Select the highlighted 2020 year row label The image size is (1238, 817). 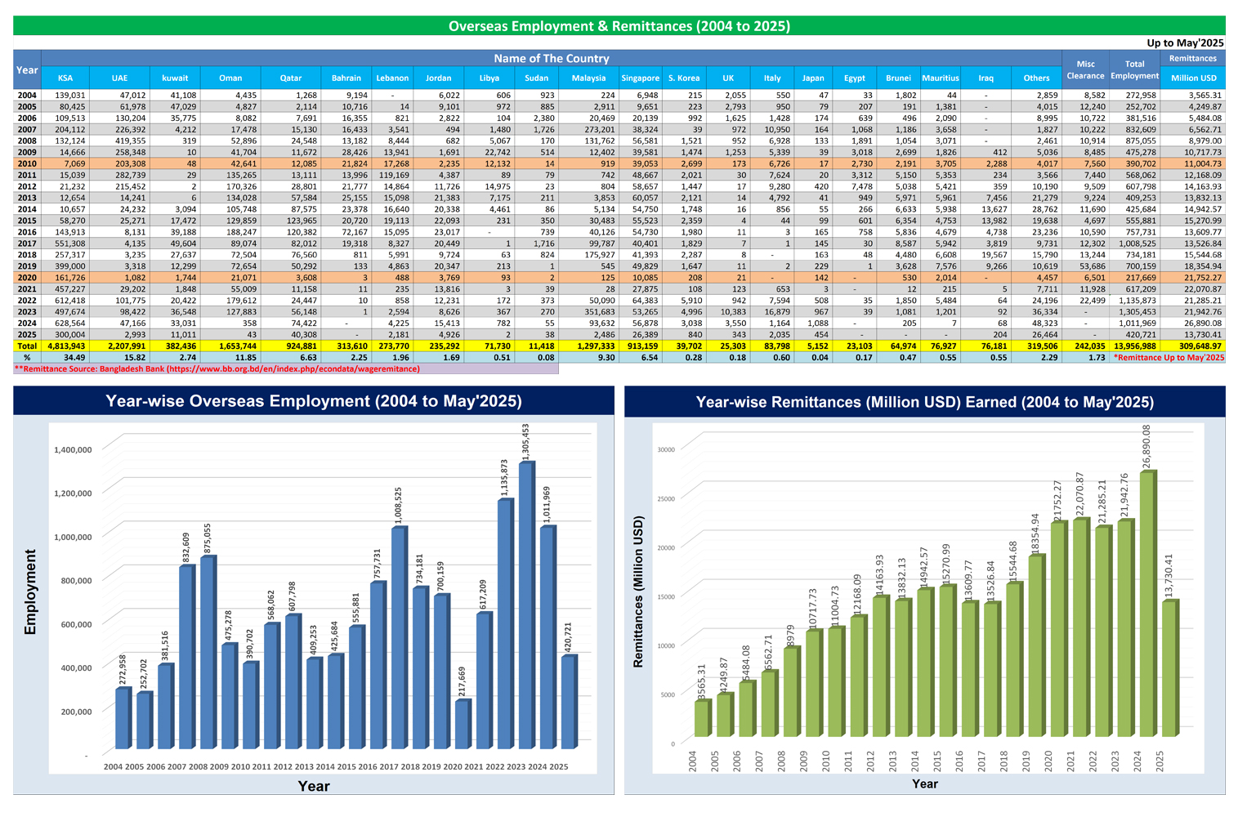[x=27, y=278]
